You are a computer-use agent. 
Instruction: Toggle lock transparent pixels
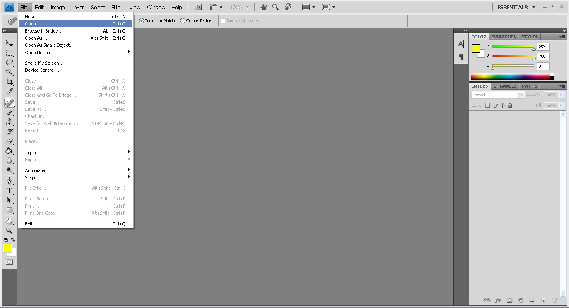pyautogui.click(x=487, y=105)
